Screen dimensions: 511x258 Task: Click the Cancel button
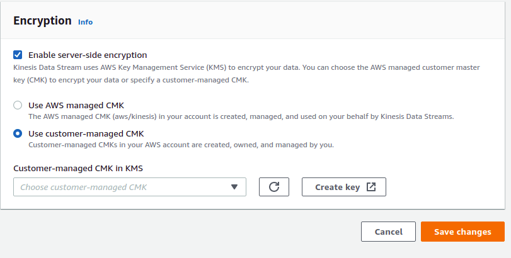(388, 232)
